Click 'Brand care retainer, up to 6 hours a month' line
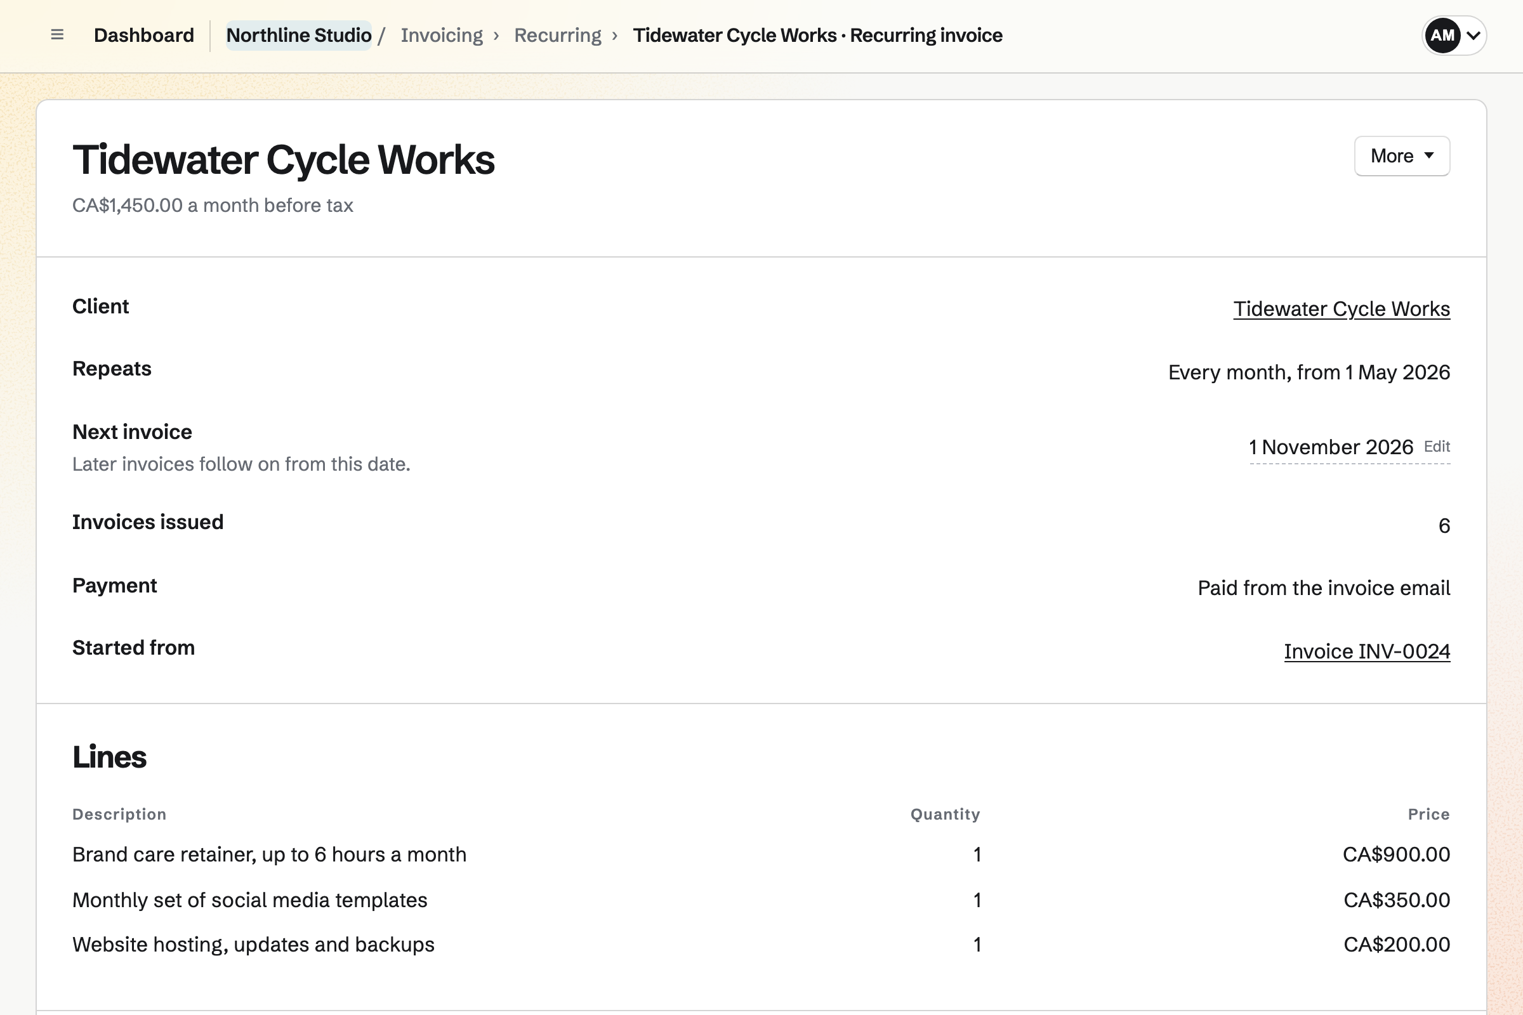1523x1015 pixels. click(x=269, y=855)
